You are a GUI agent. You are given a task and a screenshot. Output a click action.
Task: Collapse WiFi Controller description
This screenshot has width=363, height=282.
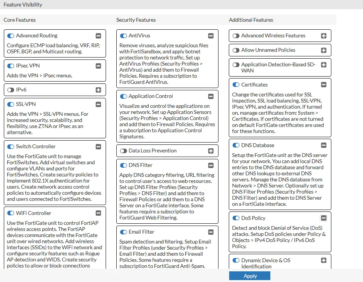(98, 213)
